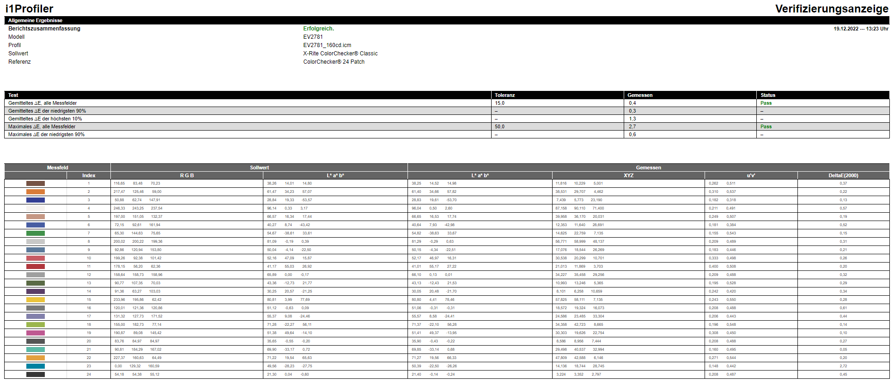Click the Profil label
This screenshot has width=894, height=383.
click(x=15, y=45)
